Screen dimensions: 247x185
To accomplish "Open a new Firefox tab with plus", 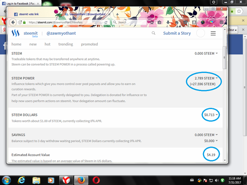I will point(117,14).
